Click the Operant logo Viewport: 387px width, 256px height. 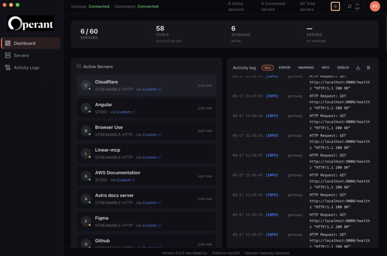[x=31, y=23]
